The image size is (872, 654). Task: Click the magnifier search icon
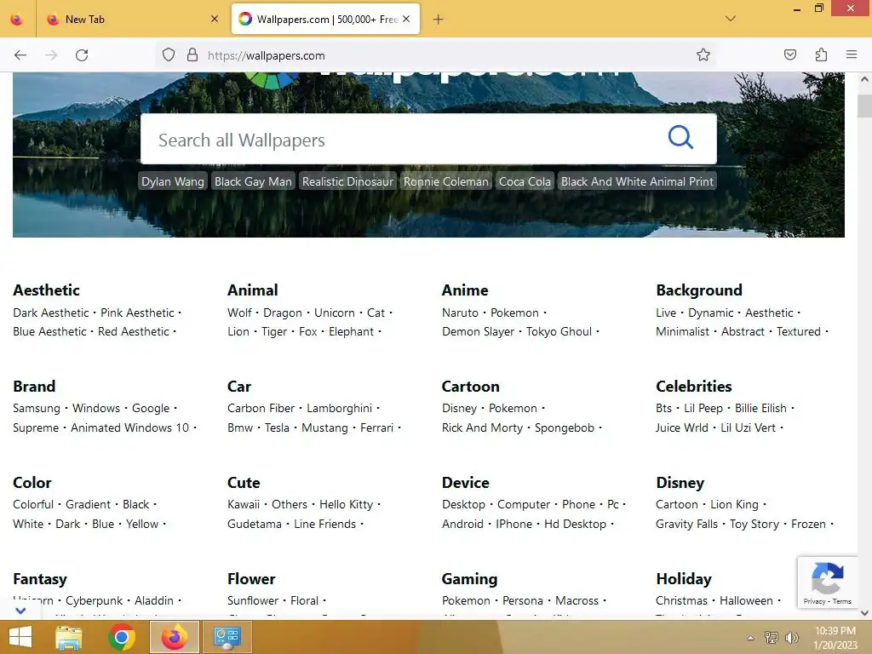click(680, 137)
